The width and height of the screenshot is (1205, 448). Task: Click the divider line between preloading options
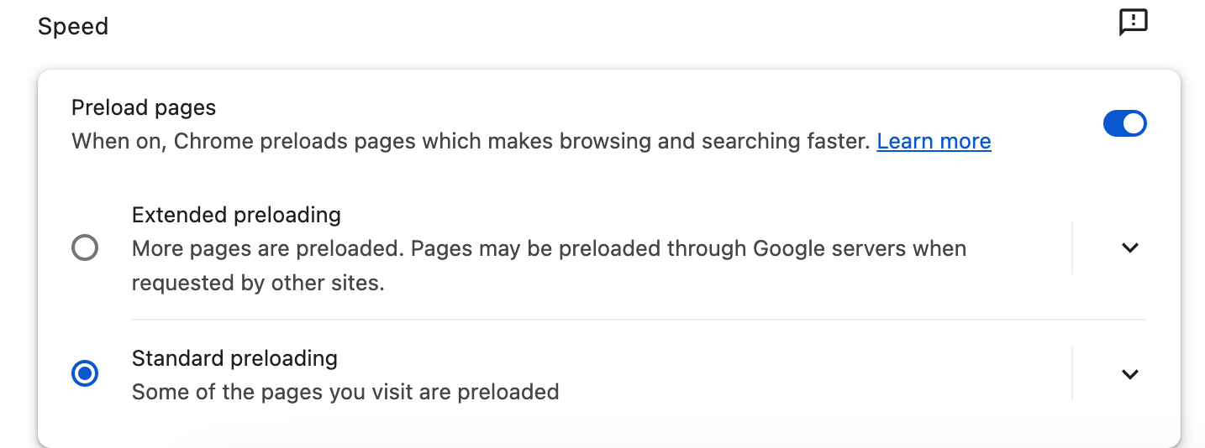click(x=639, y=320)
